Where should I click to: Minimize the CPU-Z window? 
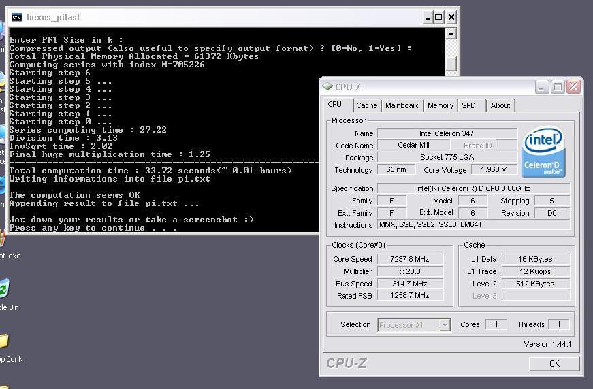pos(541,87)
